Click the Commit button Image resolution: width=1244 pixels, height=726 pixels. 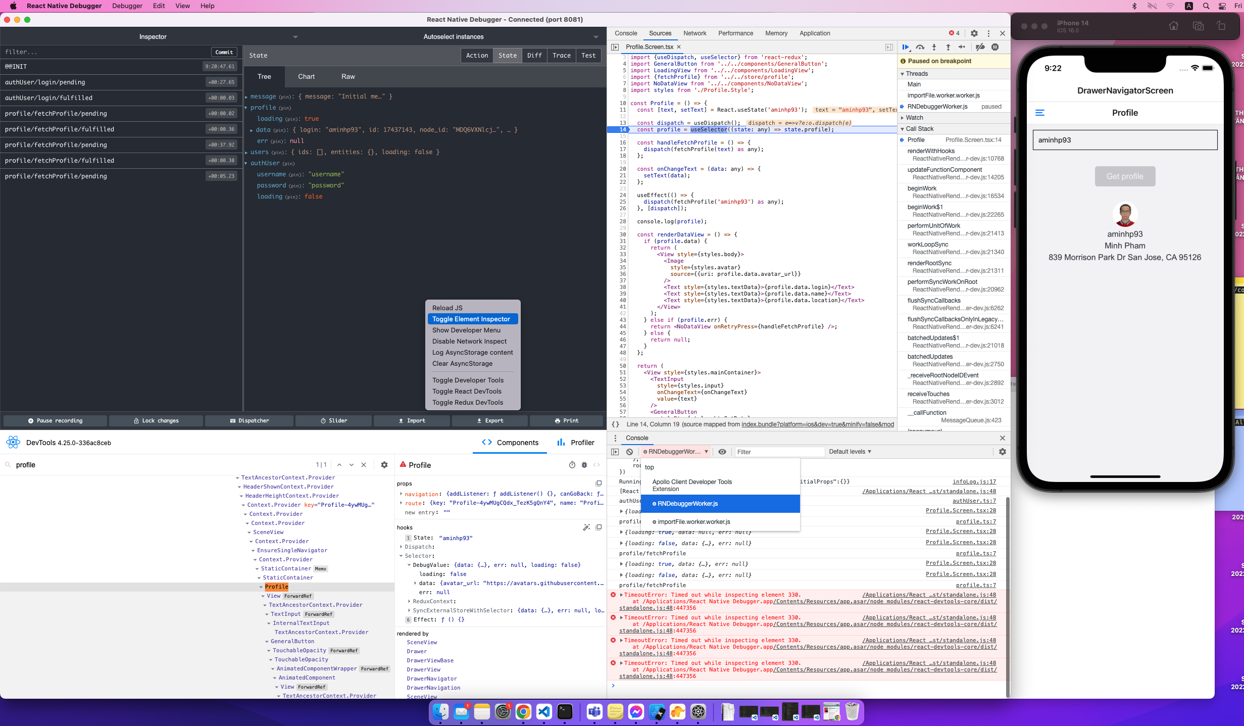[224, 52]
